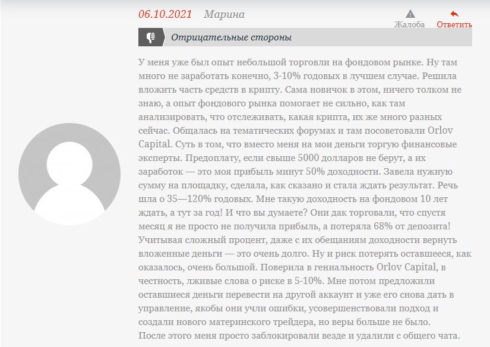Click the words "потеряла 68% от депозита!"
490x347 pixels.
coord(390,226)
